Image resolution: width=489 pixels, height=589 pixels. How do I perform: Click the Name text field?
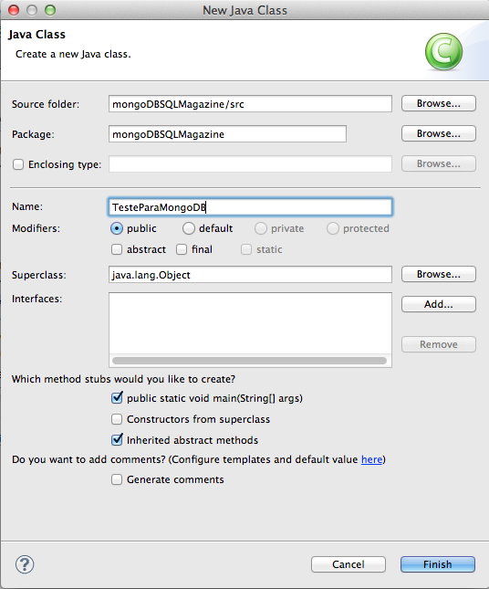250,207
